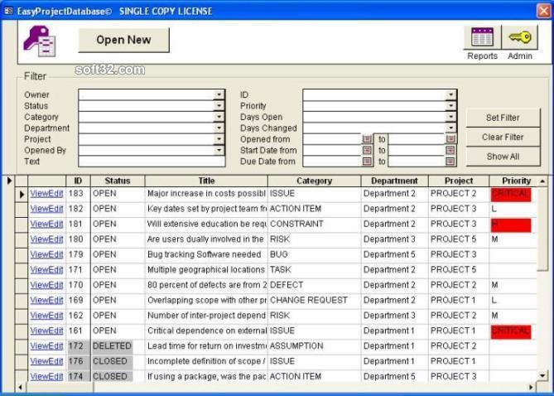554x396 pixels.
Task: Open ViewEdit link for ID 162
Action: point(46,316)
